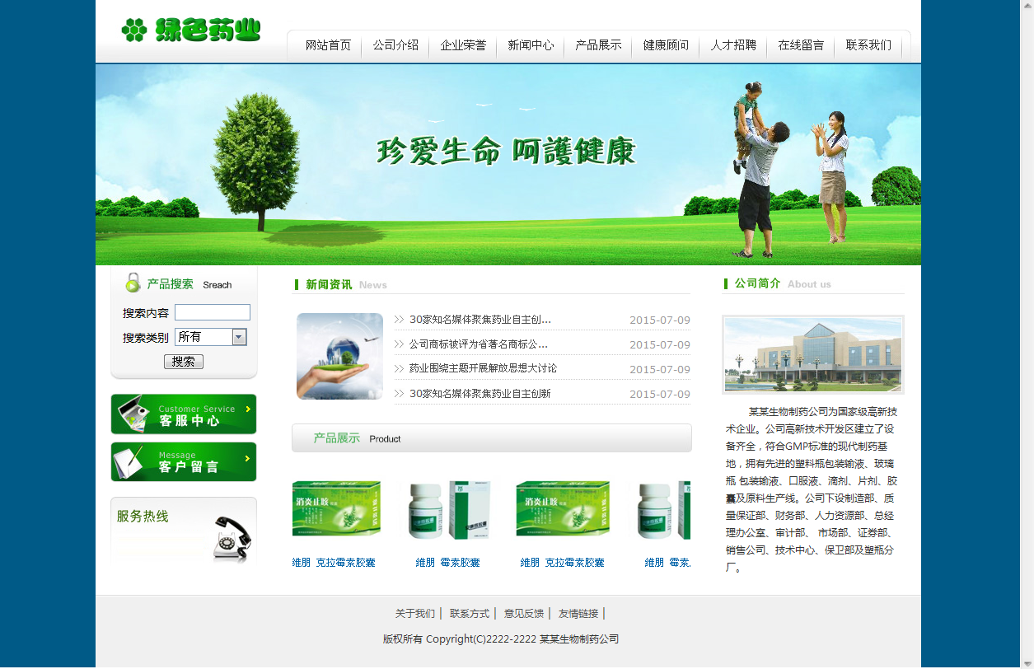Click the globe-in-hand news image
Viewport: 1034px width, 669px height.
[x=339, y=356]
